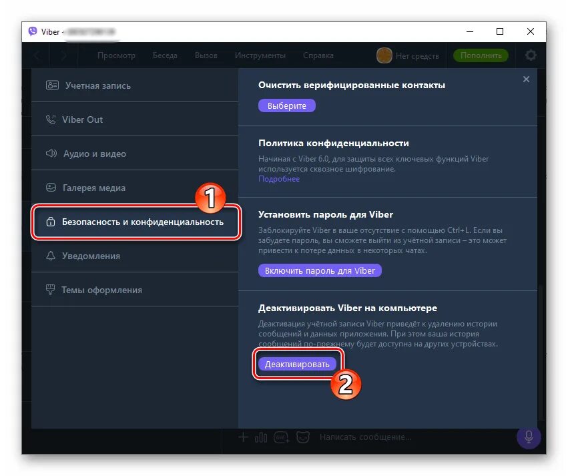Image resolution: width=568 pixels, height=476 pixels.
Task: Click the user avatar near Нет средств
Action: pyautogui.click(x=384, y=55)
